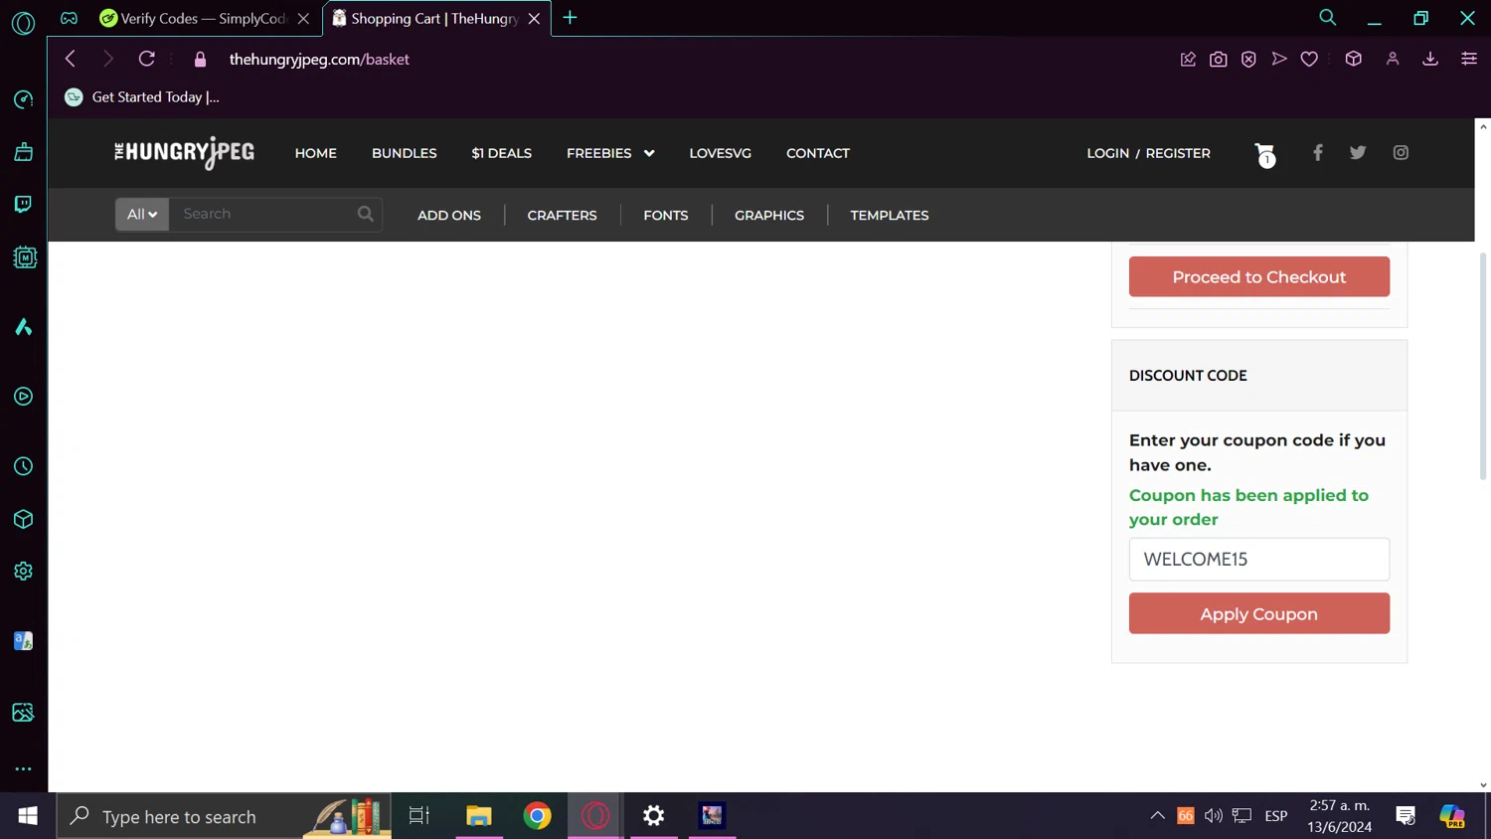Click the page vertical scrollbar

[1483, 366]
